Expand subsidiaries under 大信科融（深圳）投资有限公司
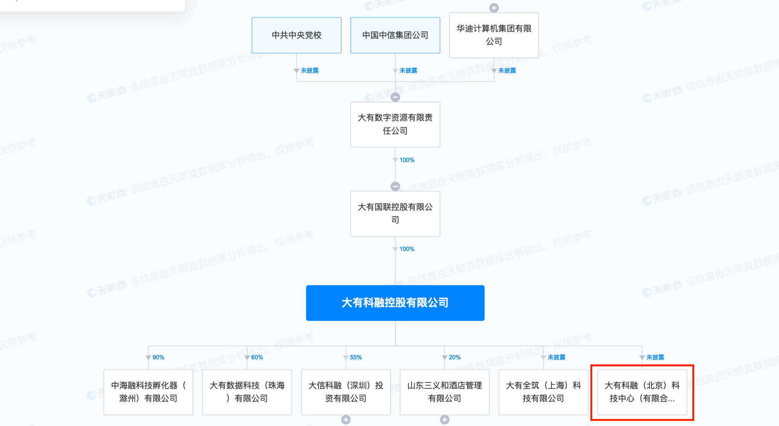The height and width of the screenshot is (426, 779). click(346, 420)
